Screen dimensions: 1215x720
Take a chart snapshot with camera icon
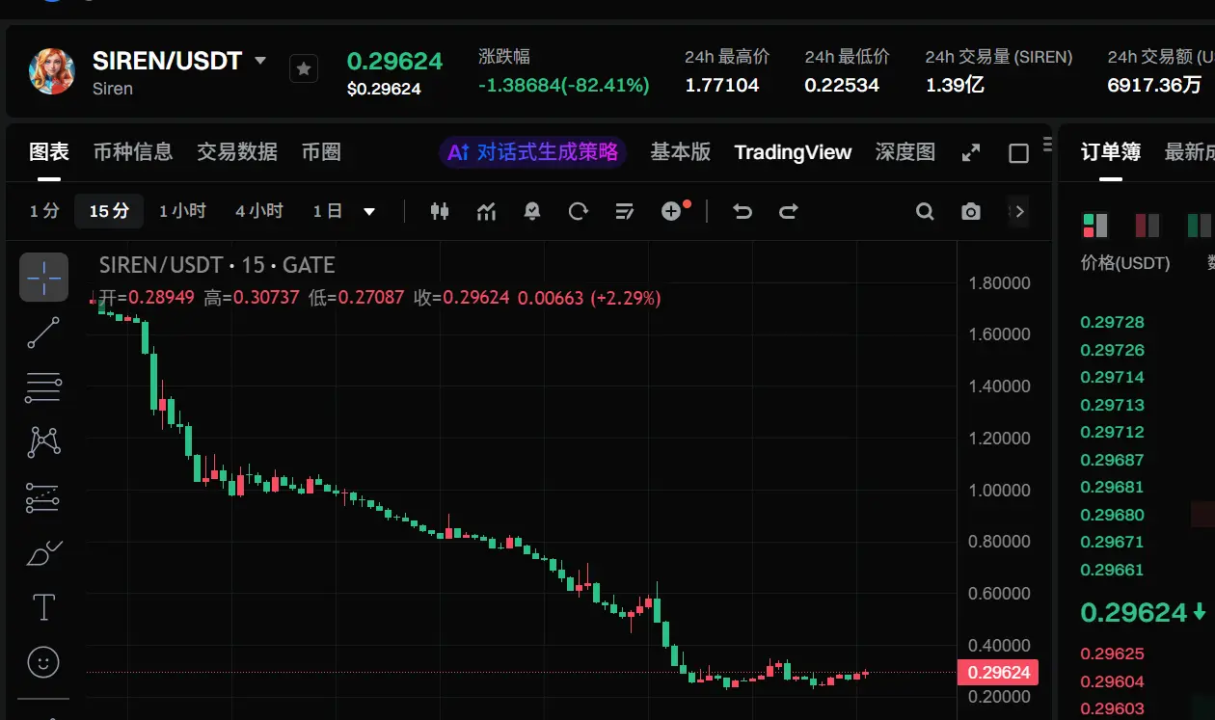tap(971, 211)
